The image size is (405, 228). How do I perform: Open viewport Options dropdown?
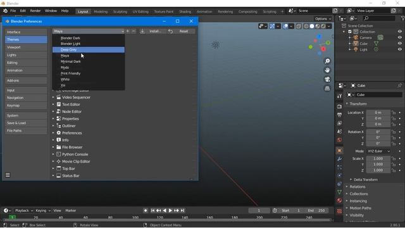[323, 18]
